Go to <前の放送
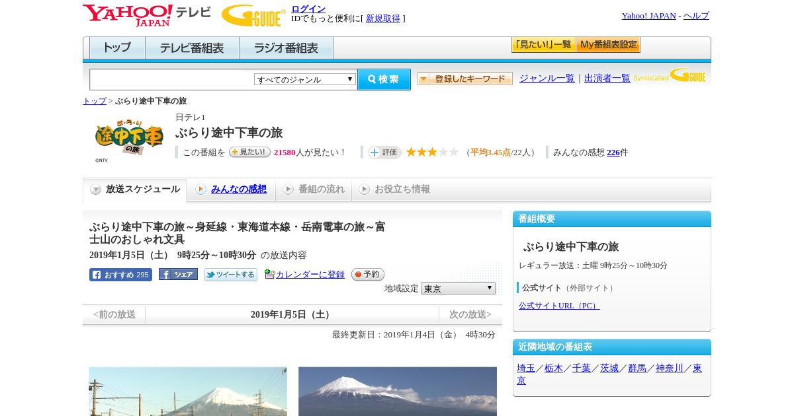Screen dimensions: 794x416 [114, 315]
